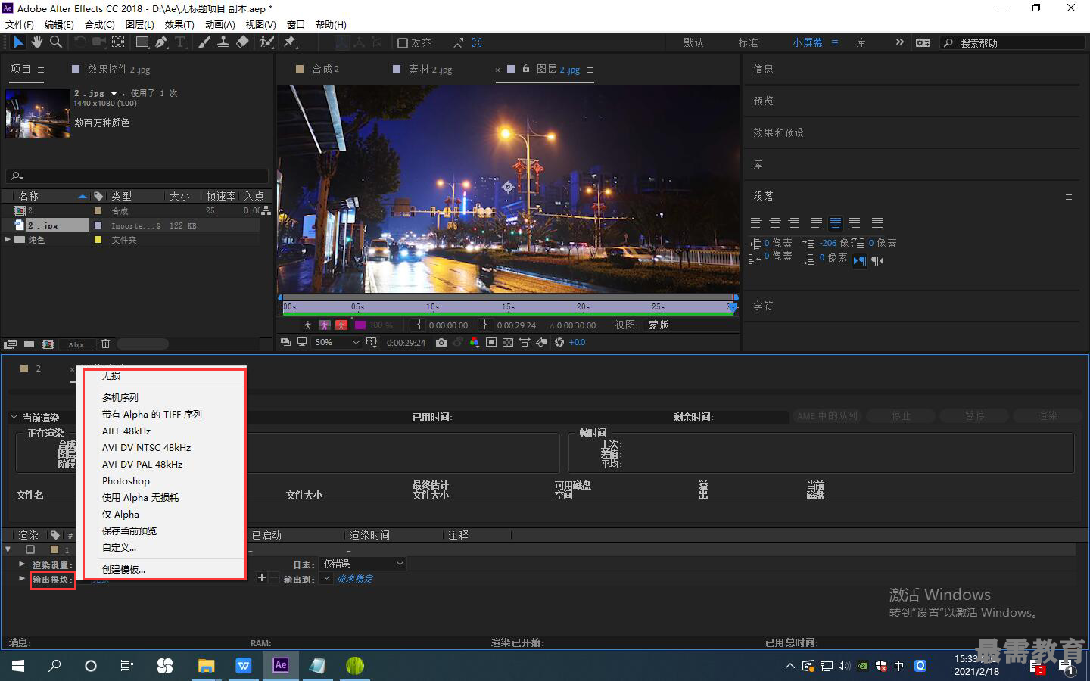
Task: Open the show channel color circles
Action: (474, 342)
